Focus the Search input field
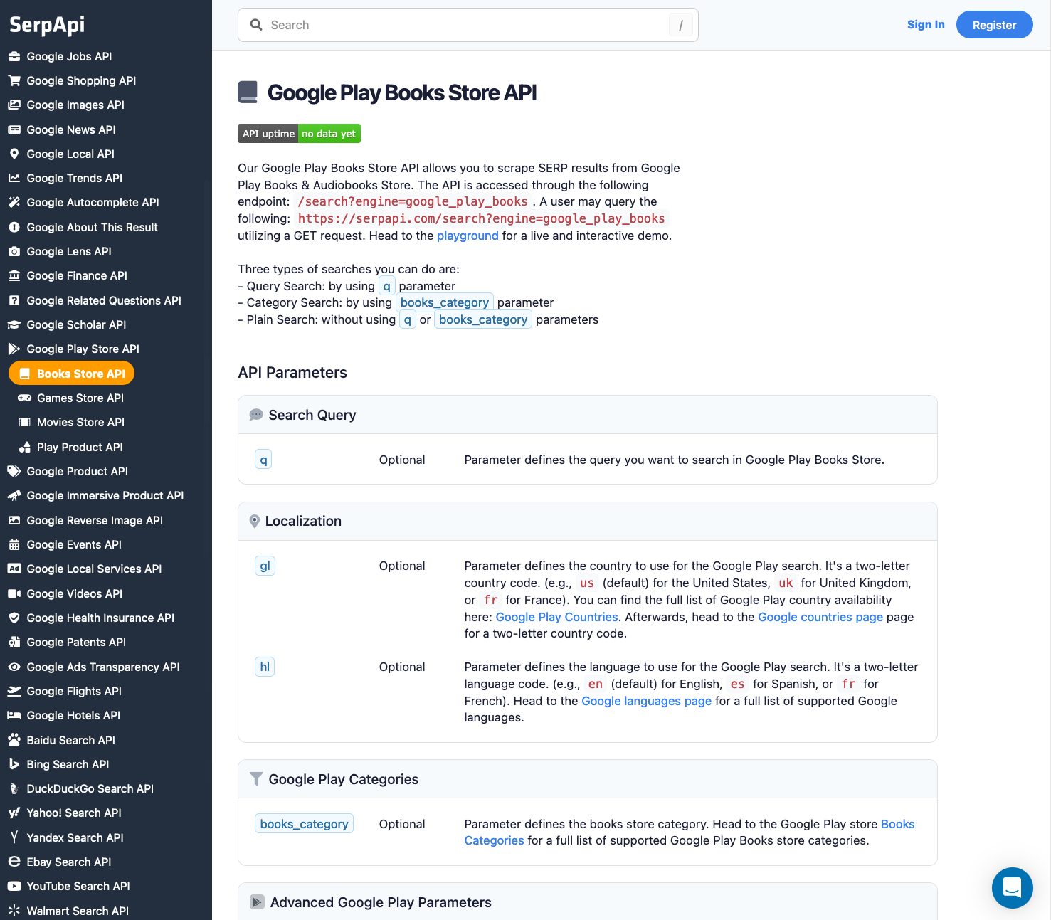This screenshot has height=920, width=1051. [x=468, y=25]
